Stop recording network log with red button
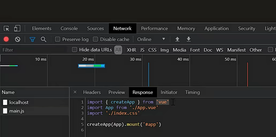The width and height of the screenshot is (276, 137). 6,39
